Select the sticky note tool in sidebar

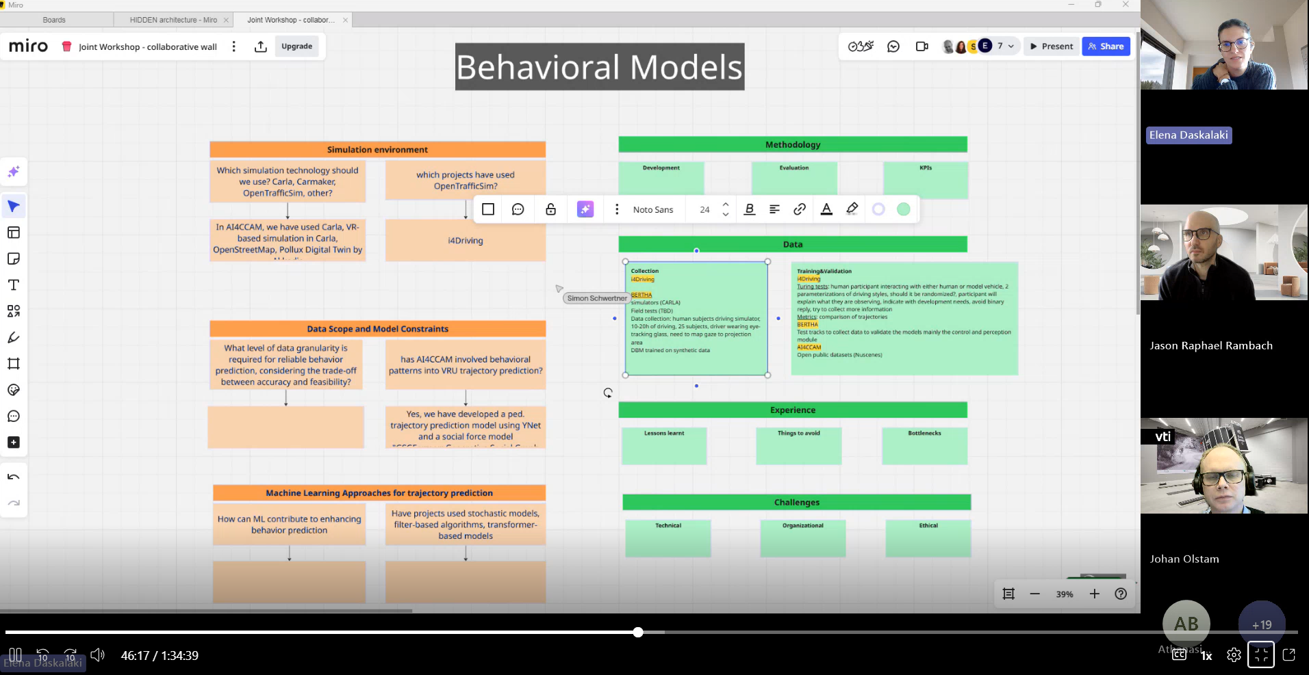(x=13, y=259)
